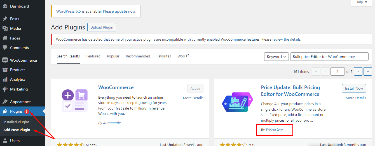
Task: Click the plugin search input field
Action: tap(329, 57)
